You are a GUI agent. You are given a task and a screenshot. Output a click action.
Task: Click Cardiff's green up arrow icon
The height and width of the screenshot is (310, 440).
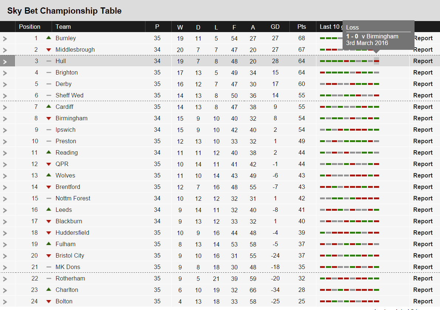click(48, 106)
